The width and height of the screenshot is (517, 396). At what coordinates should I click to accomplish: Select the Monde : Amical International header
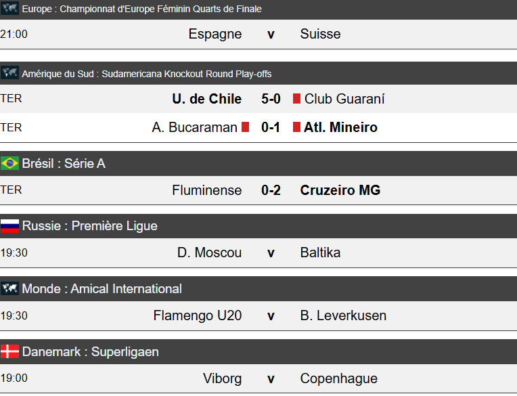[x=102, y=289]
